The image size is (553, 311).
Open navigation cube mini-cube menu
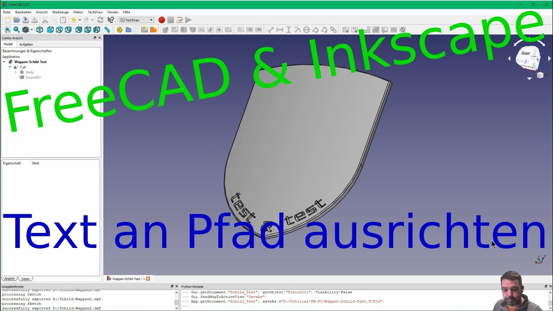[540, 75]
